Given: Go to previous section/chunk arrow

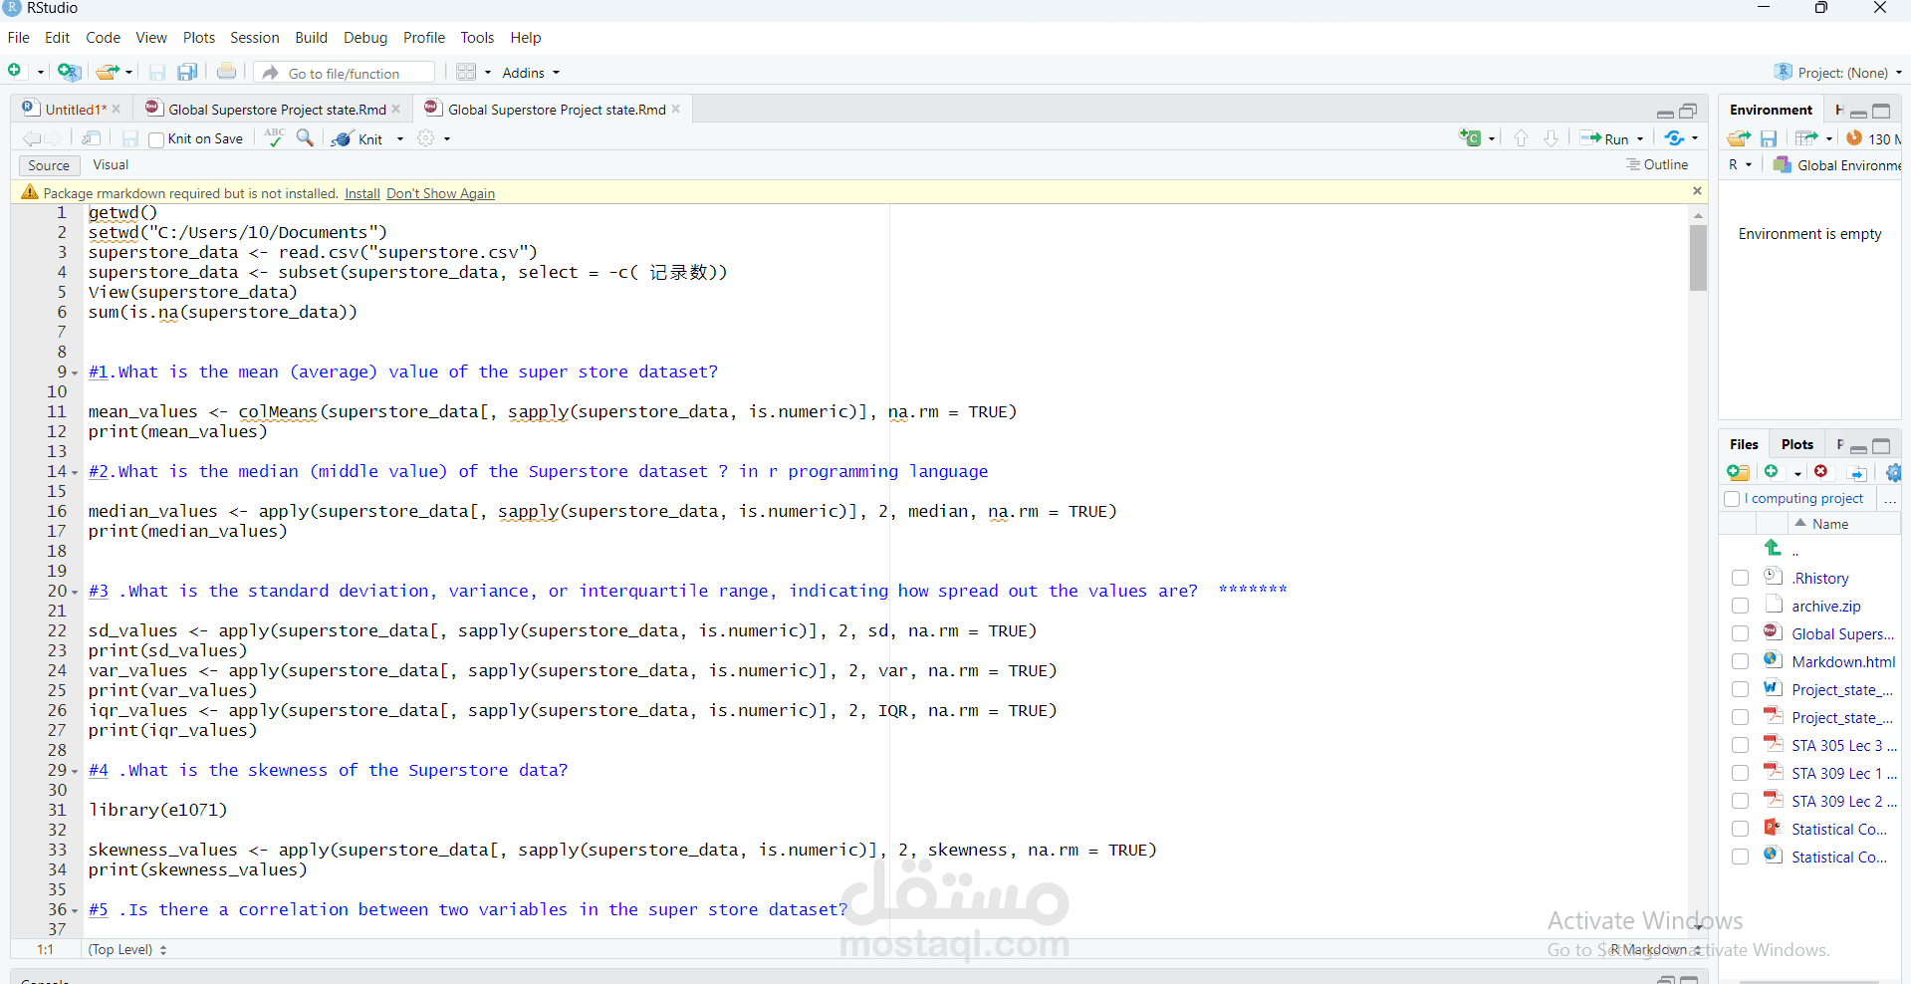Looking at the screenshot, I should pyautogui.click(x=1521, y=138).
